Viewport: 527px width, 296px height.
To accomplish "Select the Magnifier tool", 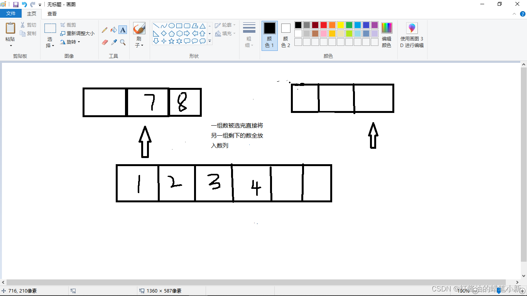I will pyautogui.click(x=123, y=42).
